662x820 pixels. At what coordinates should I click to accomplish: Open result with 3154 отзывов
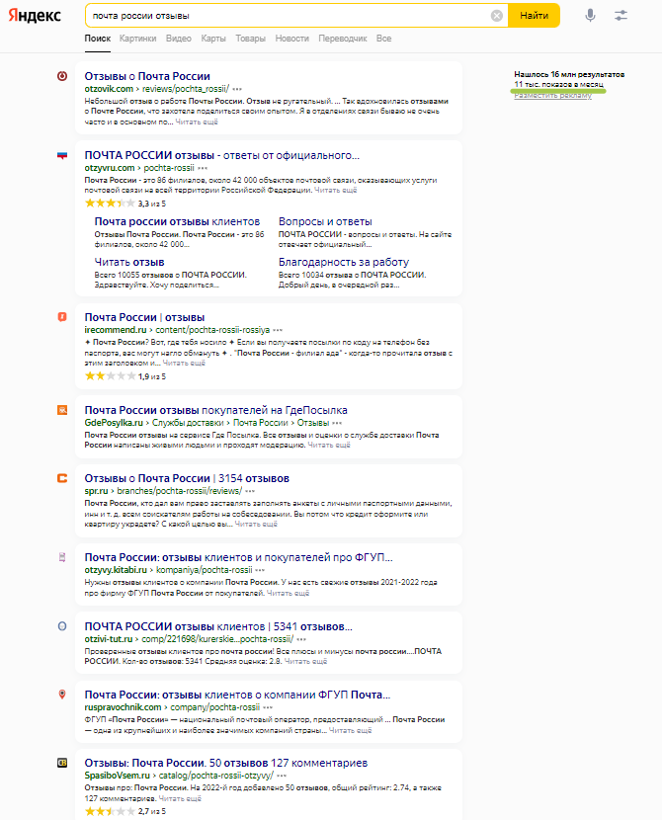(x=187, y=478)
